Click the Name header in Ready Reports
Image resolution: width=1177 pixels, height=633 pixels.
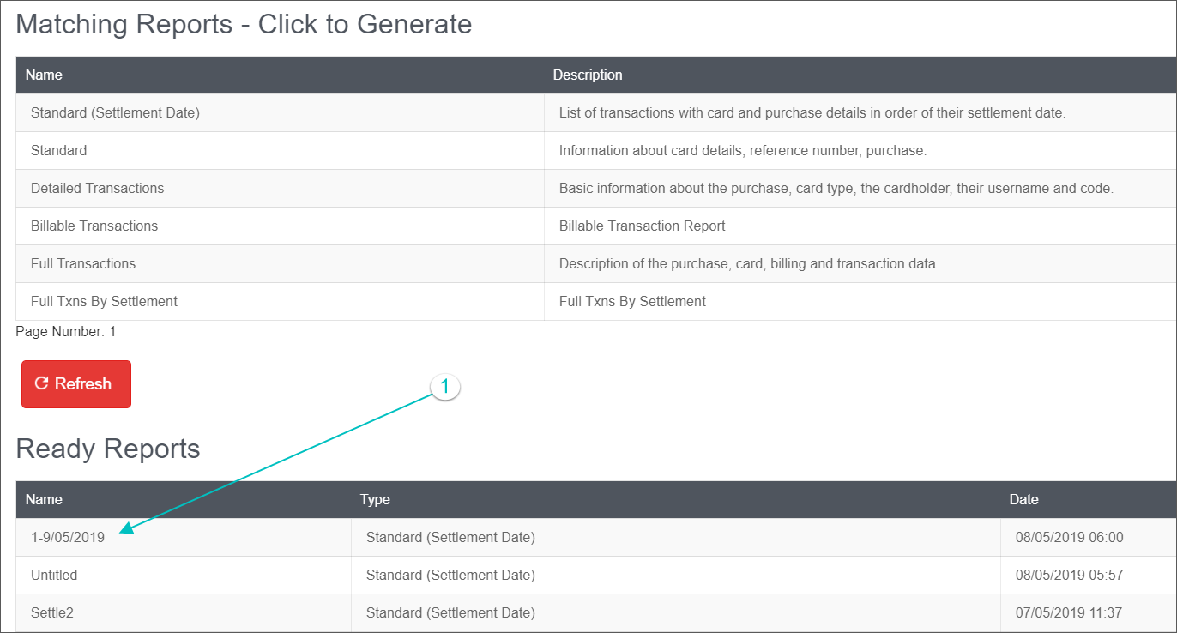(44, 499)
